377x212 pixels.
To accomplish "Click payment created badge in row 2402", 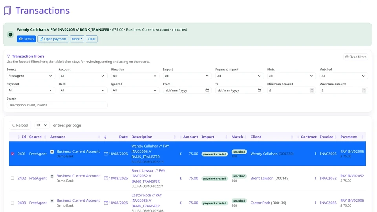I will (215, 179).
